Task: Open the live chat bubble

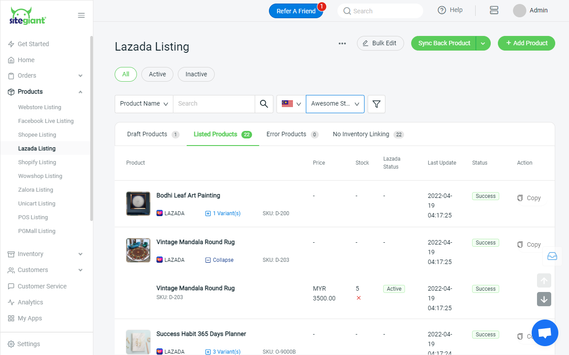Action: pyautogui.click(x=545, y=333)
